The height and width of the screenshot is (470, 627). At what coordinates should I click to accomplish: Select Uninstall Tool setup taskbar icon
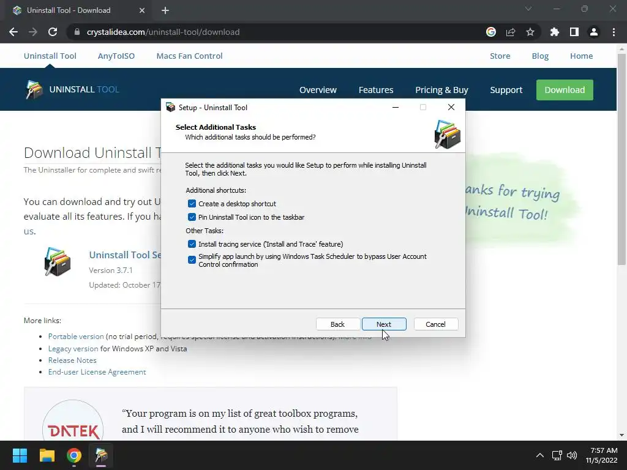point(101,455)
